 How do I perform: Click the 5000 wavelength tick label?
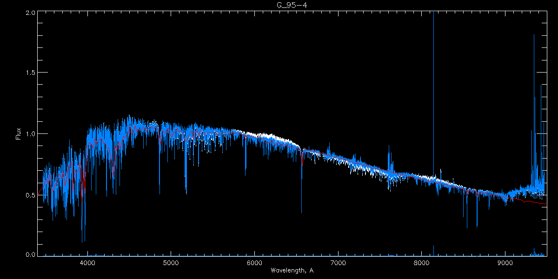(171, 262)
